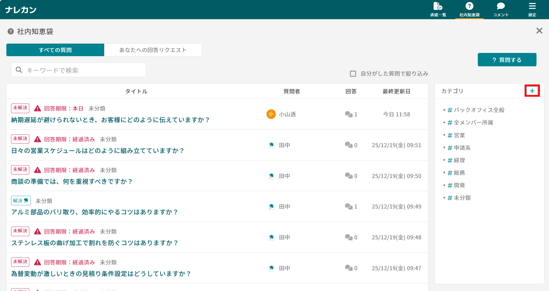Click the help icon beside the 社内知恵袋 heading
Image resolution: width=549 pixels, height=291 pixels.
[x=10, y=31]
